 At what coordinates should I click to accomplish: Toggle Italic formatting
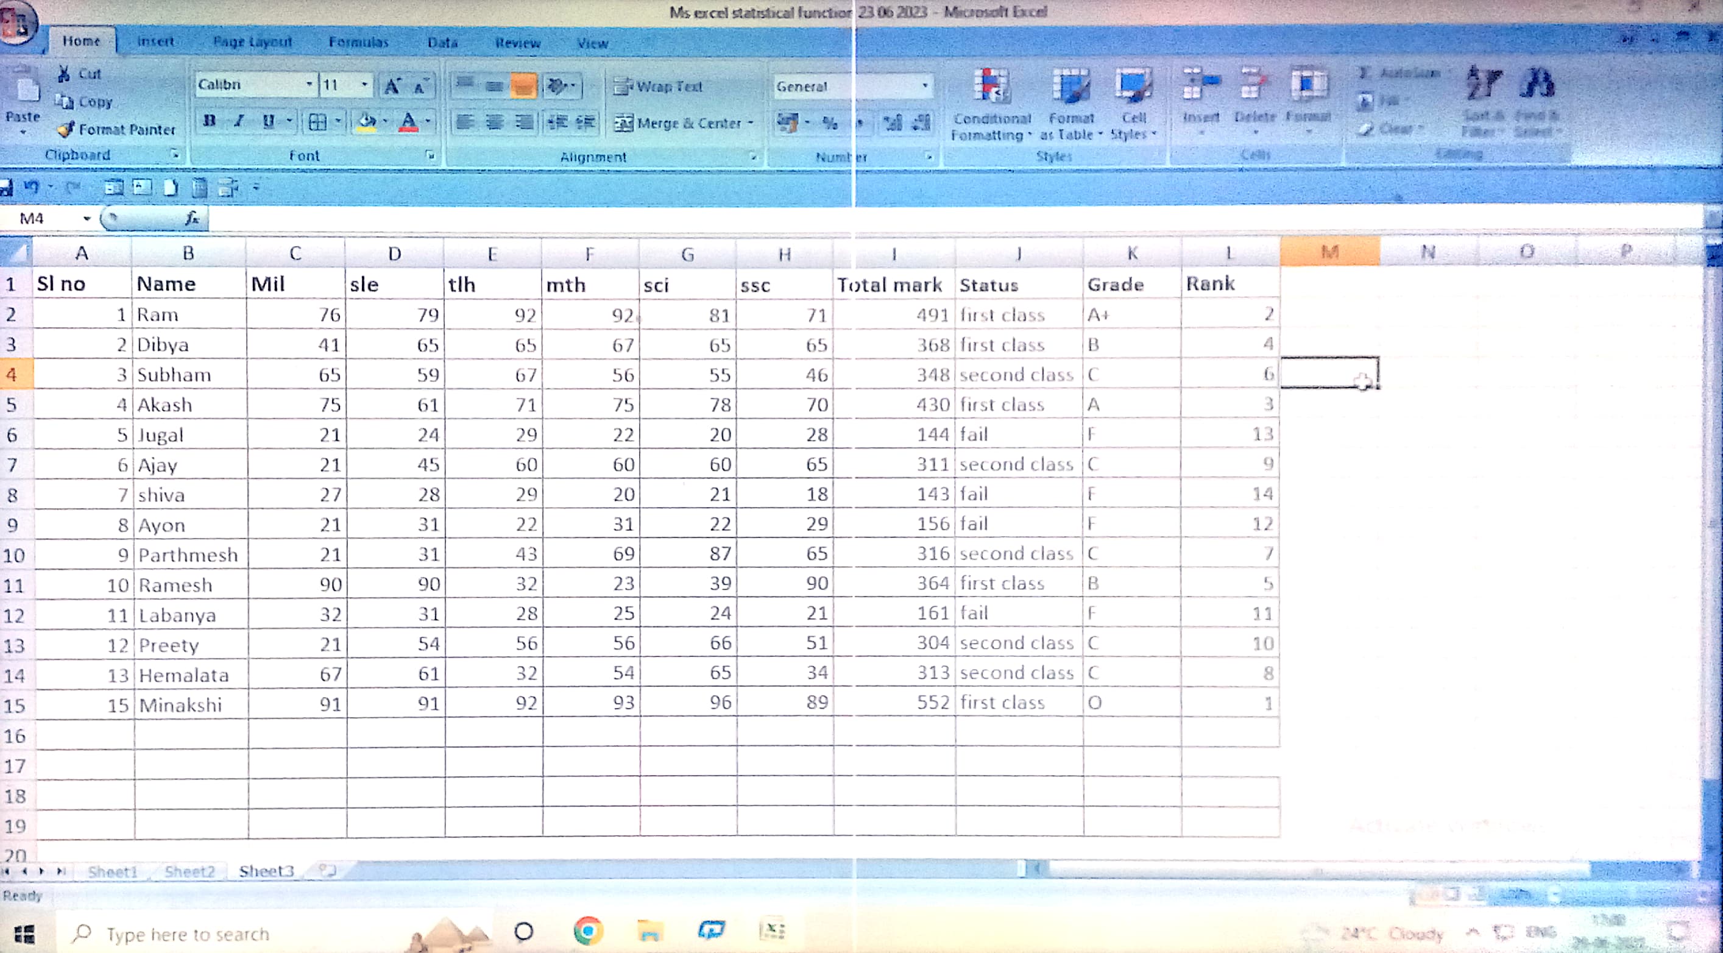[239, 121]
